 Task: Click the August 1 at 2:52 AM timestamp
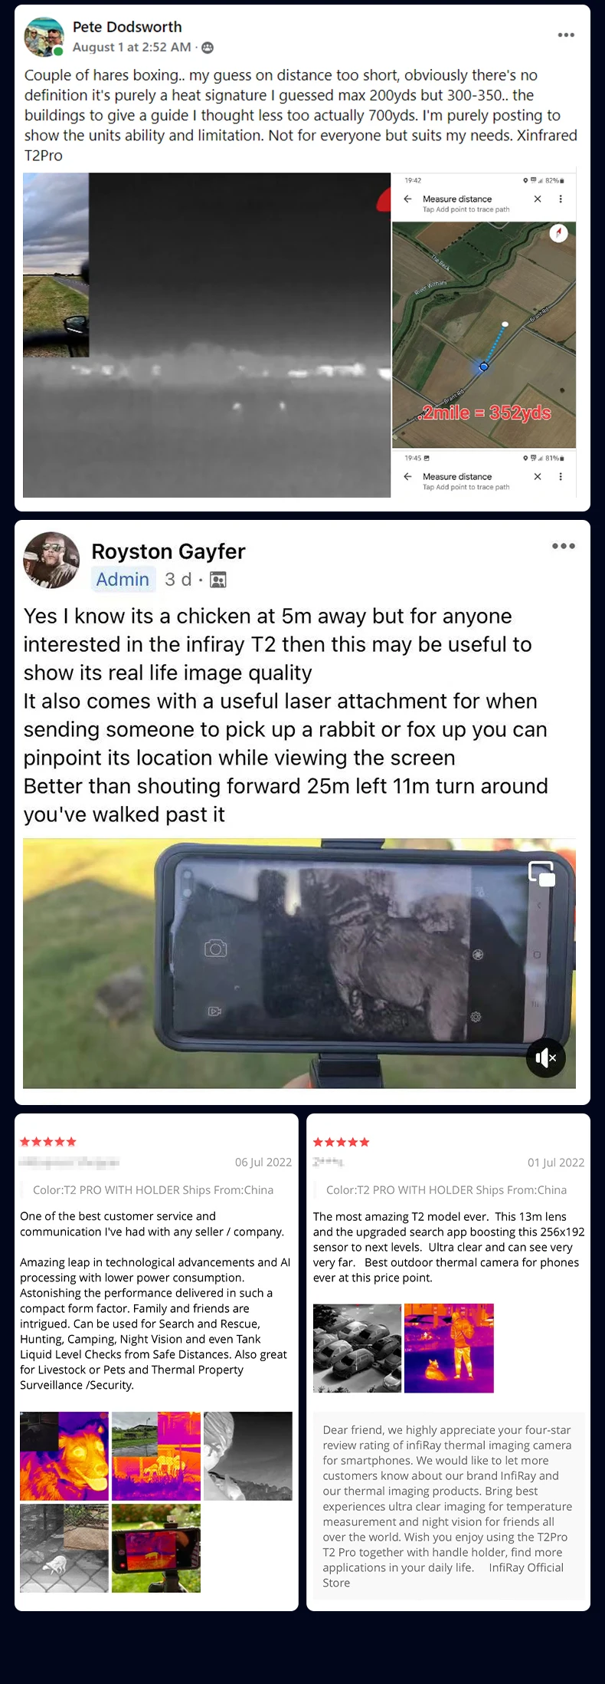(132, 47)
